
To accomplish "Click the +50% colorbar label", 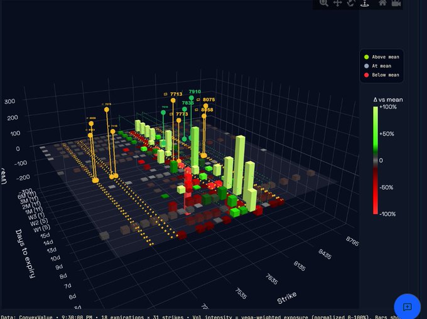I will [387, 133].
